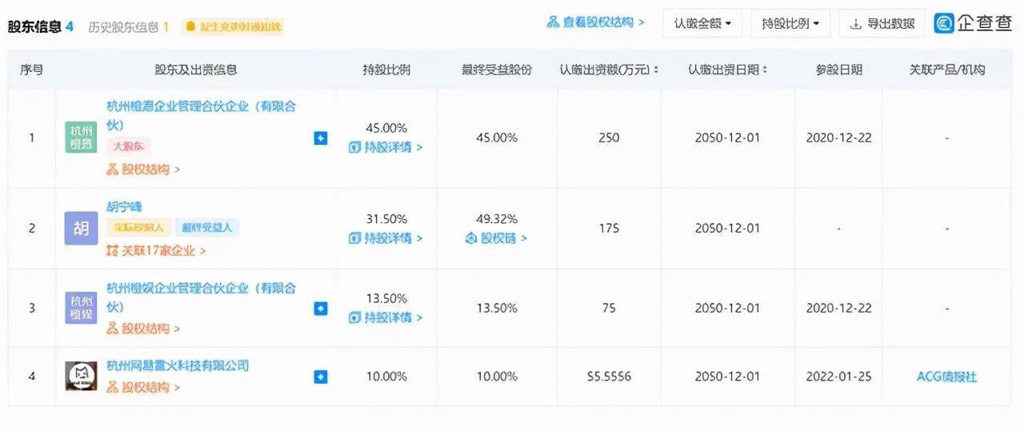The width and height of the screenshot is (1024, 430).
Task: Expand the 认缴金额 filter dropdown
Action: point(702,23)
